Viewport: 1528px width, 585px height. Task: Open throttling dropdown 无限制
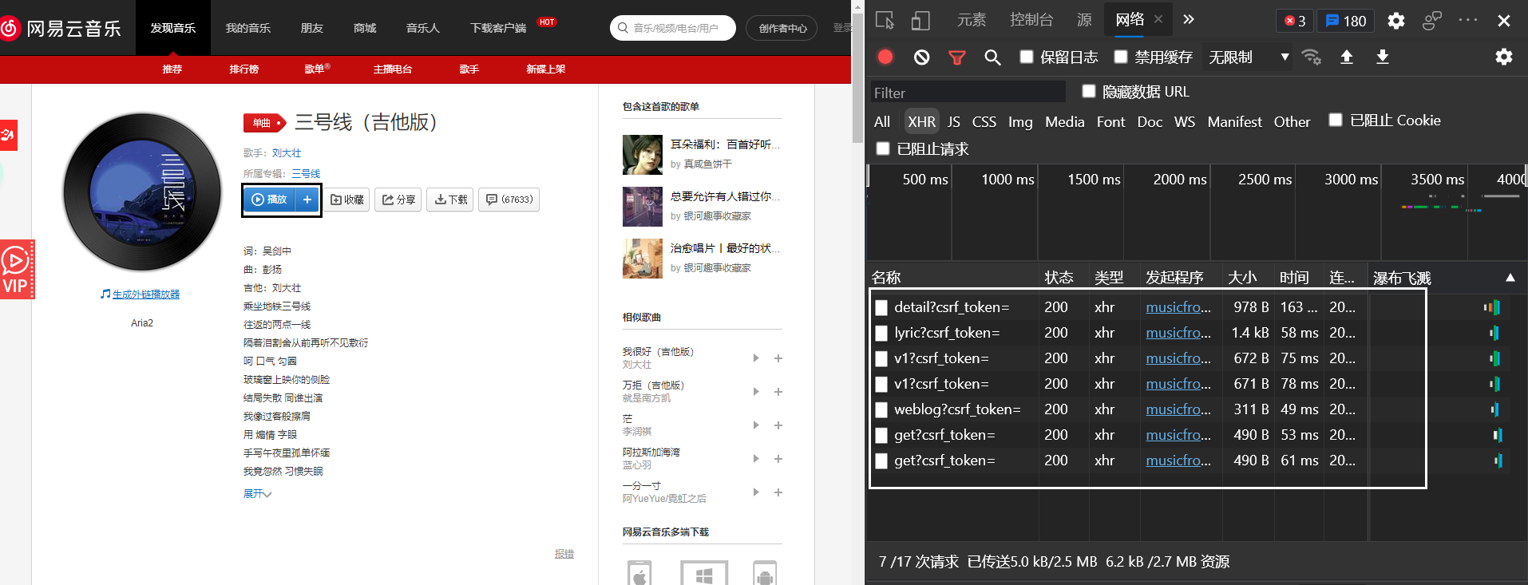pos(1249,57)
